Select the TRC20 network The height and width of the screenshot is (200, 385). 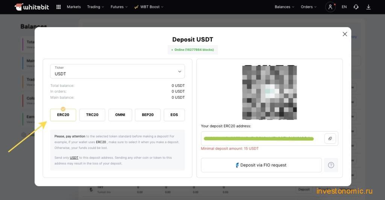(x=92, y=115)
